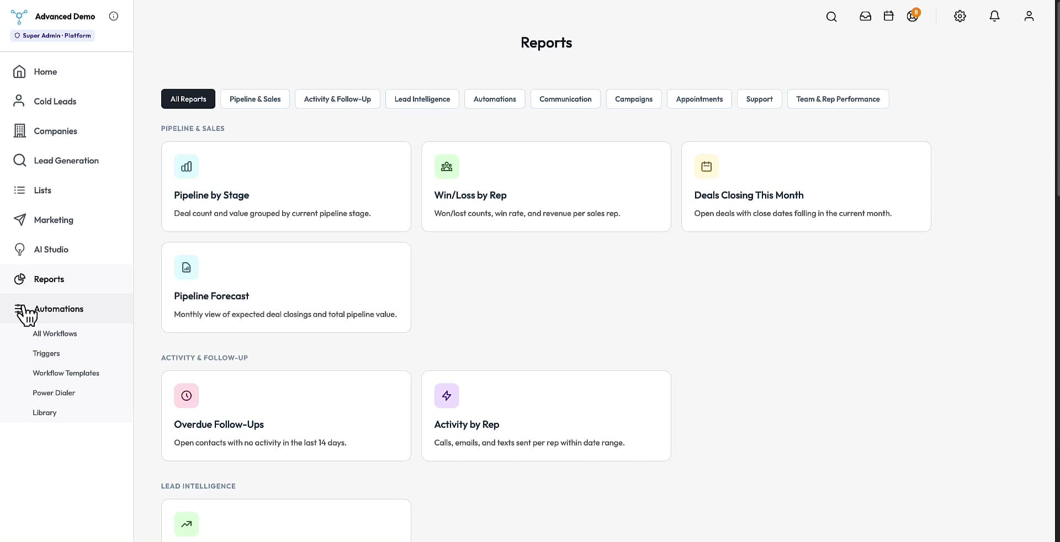The height and width of the screenshot is (542, 1060).
Task: Click the Pipeline by Stage bar chart icon
Action: [x=187, y=167]
